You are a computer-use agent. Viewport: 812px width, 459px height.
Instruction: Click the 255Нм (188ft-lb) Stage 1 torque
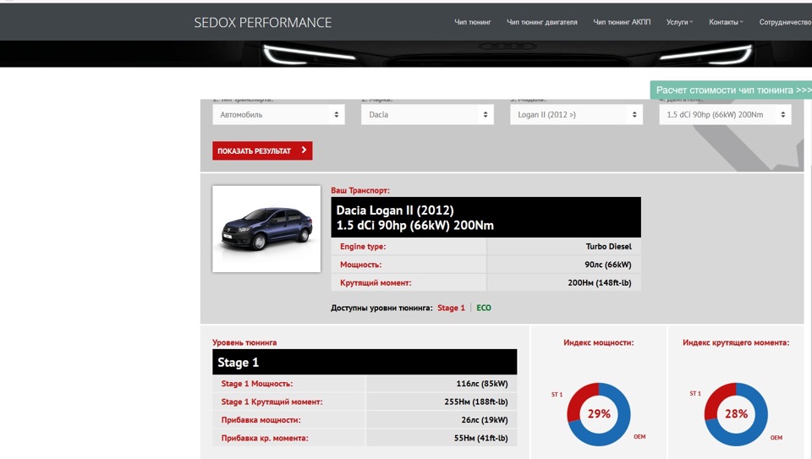coord(476,402)
